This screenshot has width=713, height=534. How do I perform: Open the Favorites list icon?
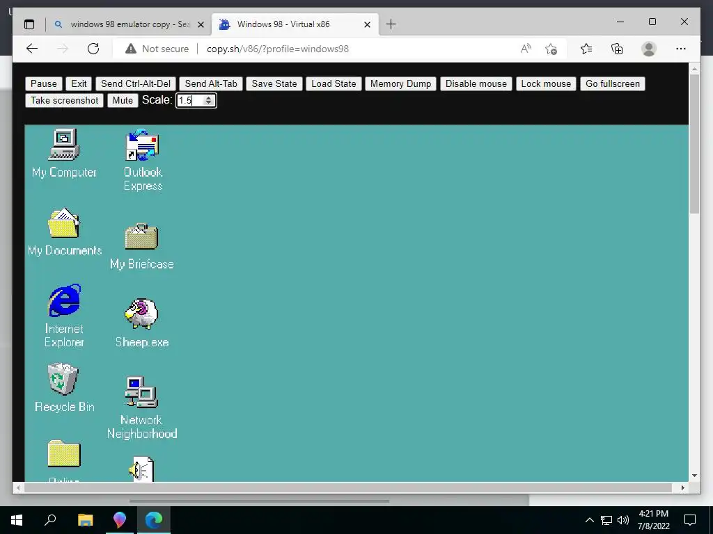pyautogui.click(x=586, y=49)
